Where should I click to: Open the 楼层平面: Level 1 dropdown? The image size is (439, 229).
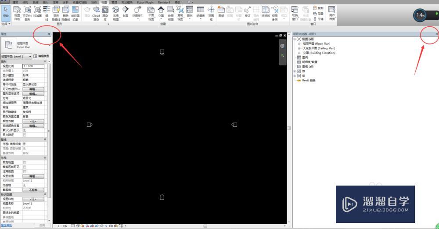(16, 56)
